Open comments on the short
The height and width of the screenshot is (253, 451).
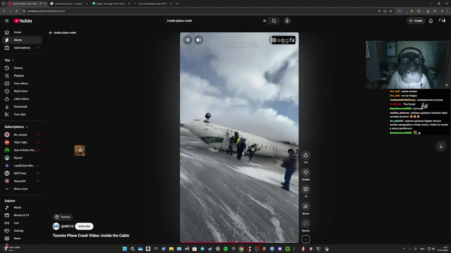[306, 189]
